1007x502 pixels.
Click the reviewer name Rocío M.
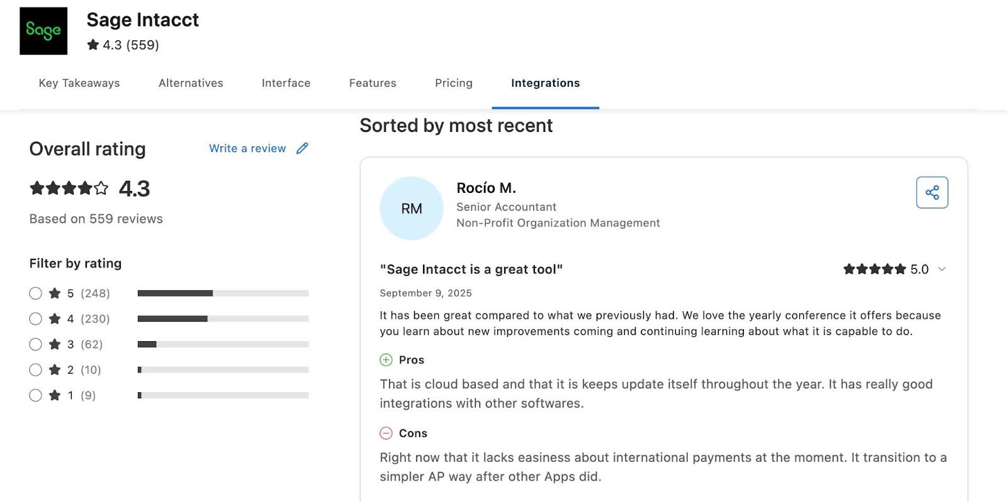tap(486, 188)
